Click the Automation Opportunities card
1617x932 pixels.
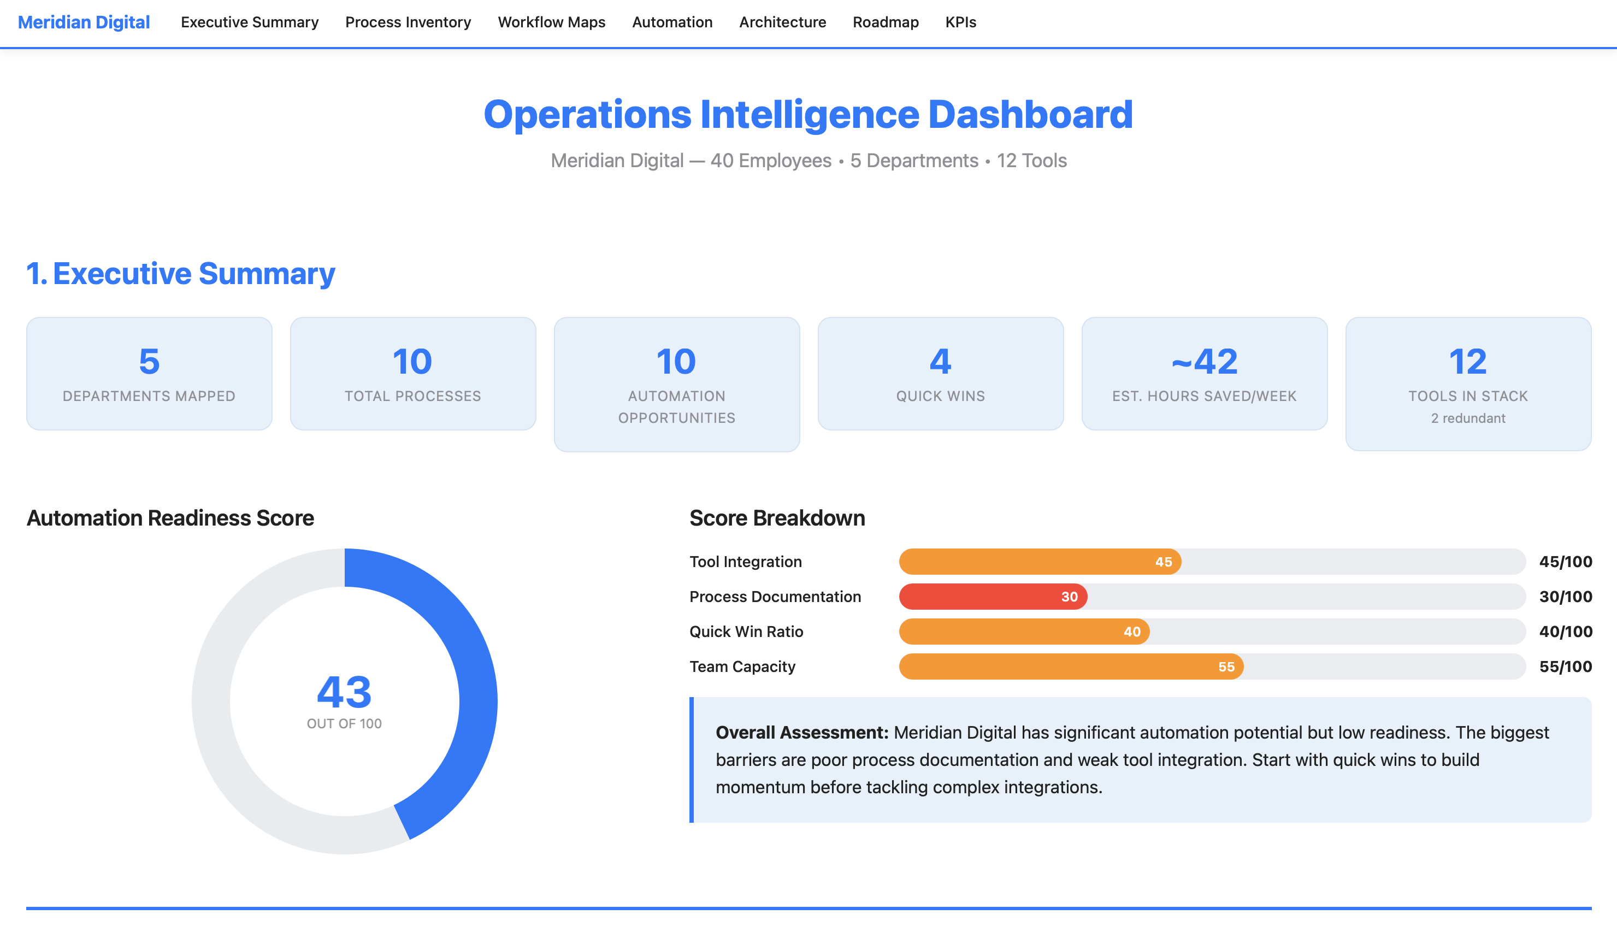676,384
